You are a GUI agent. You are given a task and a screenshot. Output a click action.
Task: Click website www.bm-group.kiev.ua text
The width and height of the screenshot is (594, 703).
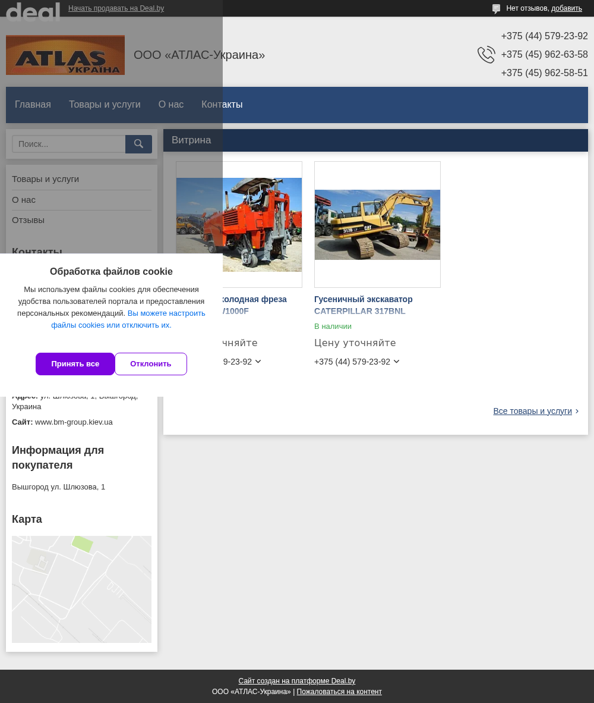(74, 422)
